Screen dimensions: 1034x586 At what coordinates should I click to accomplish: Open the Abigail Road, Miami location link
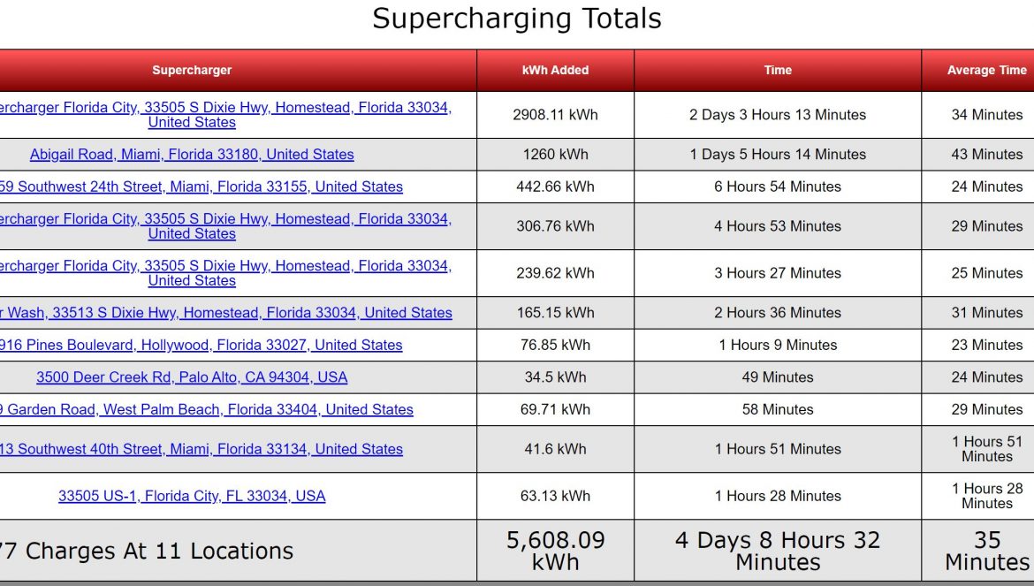(192, 155)
